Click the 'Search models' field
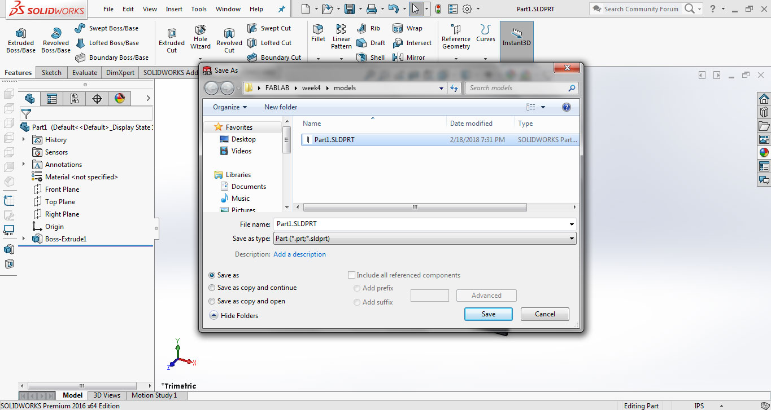 [521, 88]
